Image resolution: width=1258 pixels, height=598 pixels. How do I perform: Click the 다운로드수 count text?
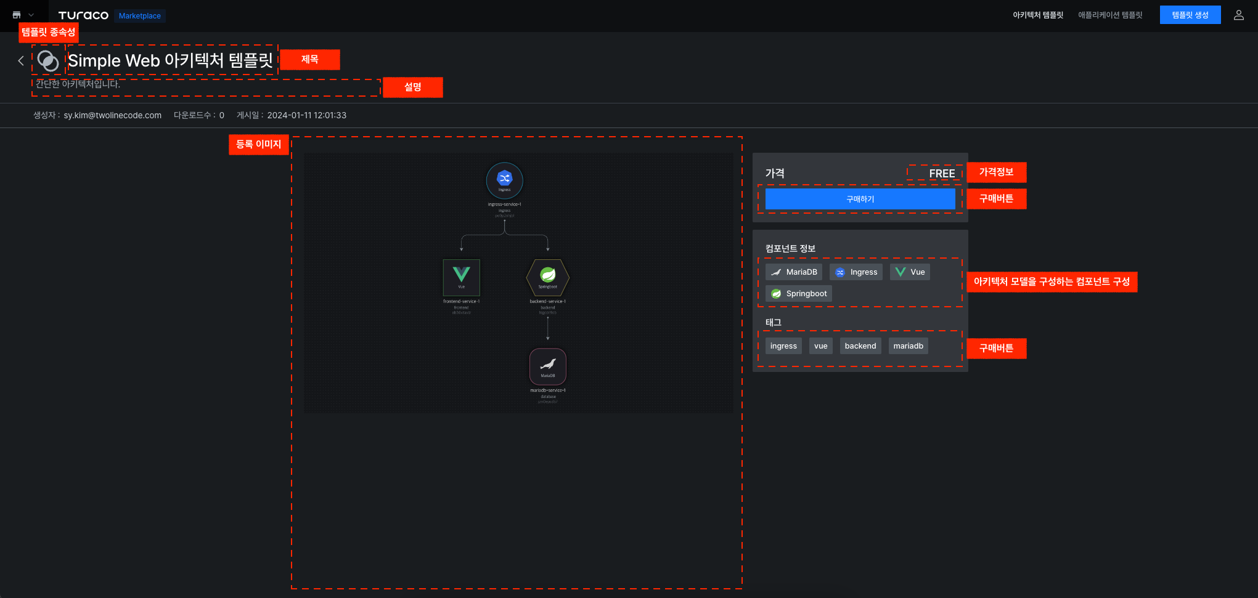pos(199,115)
